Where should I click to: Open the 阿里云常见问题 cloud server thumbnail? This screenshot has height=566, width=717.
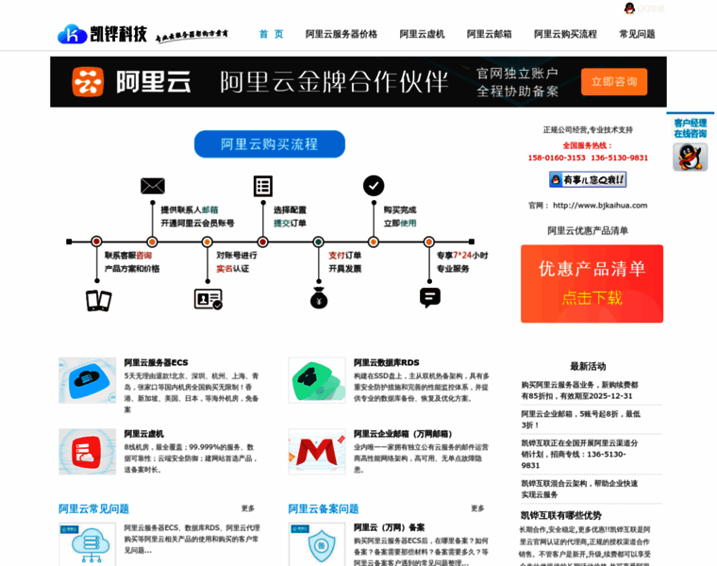click(88, 544)
